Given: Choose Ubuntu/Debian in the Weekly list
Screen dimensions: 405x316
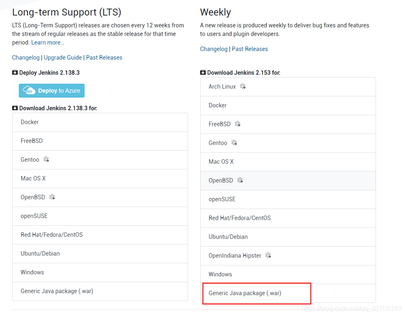Looking at the screenshot, I should [288, 237].
